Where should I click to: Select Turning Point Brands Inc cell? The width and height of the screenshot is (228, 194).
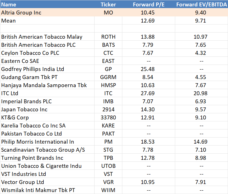pyautogui.click(x=47, y=158)
